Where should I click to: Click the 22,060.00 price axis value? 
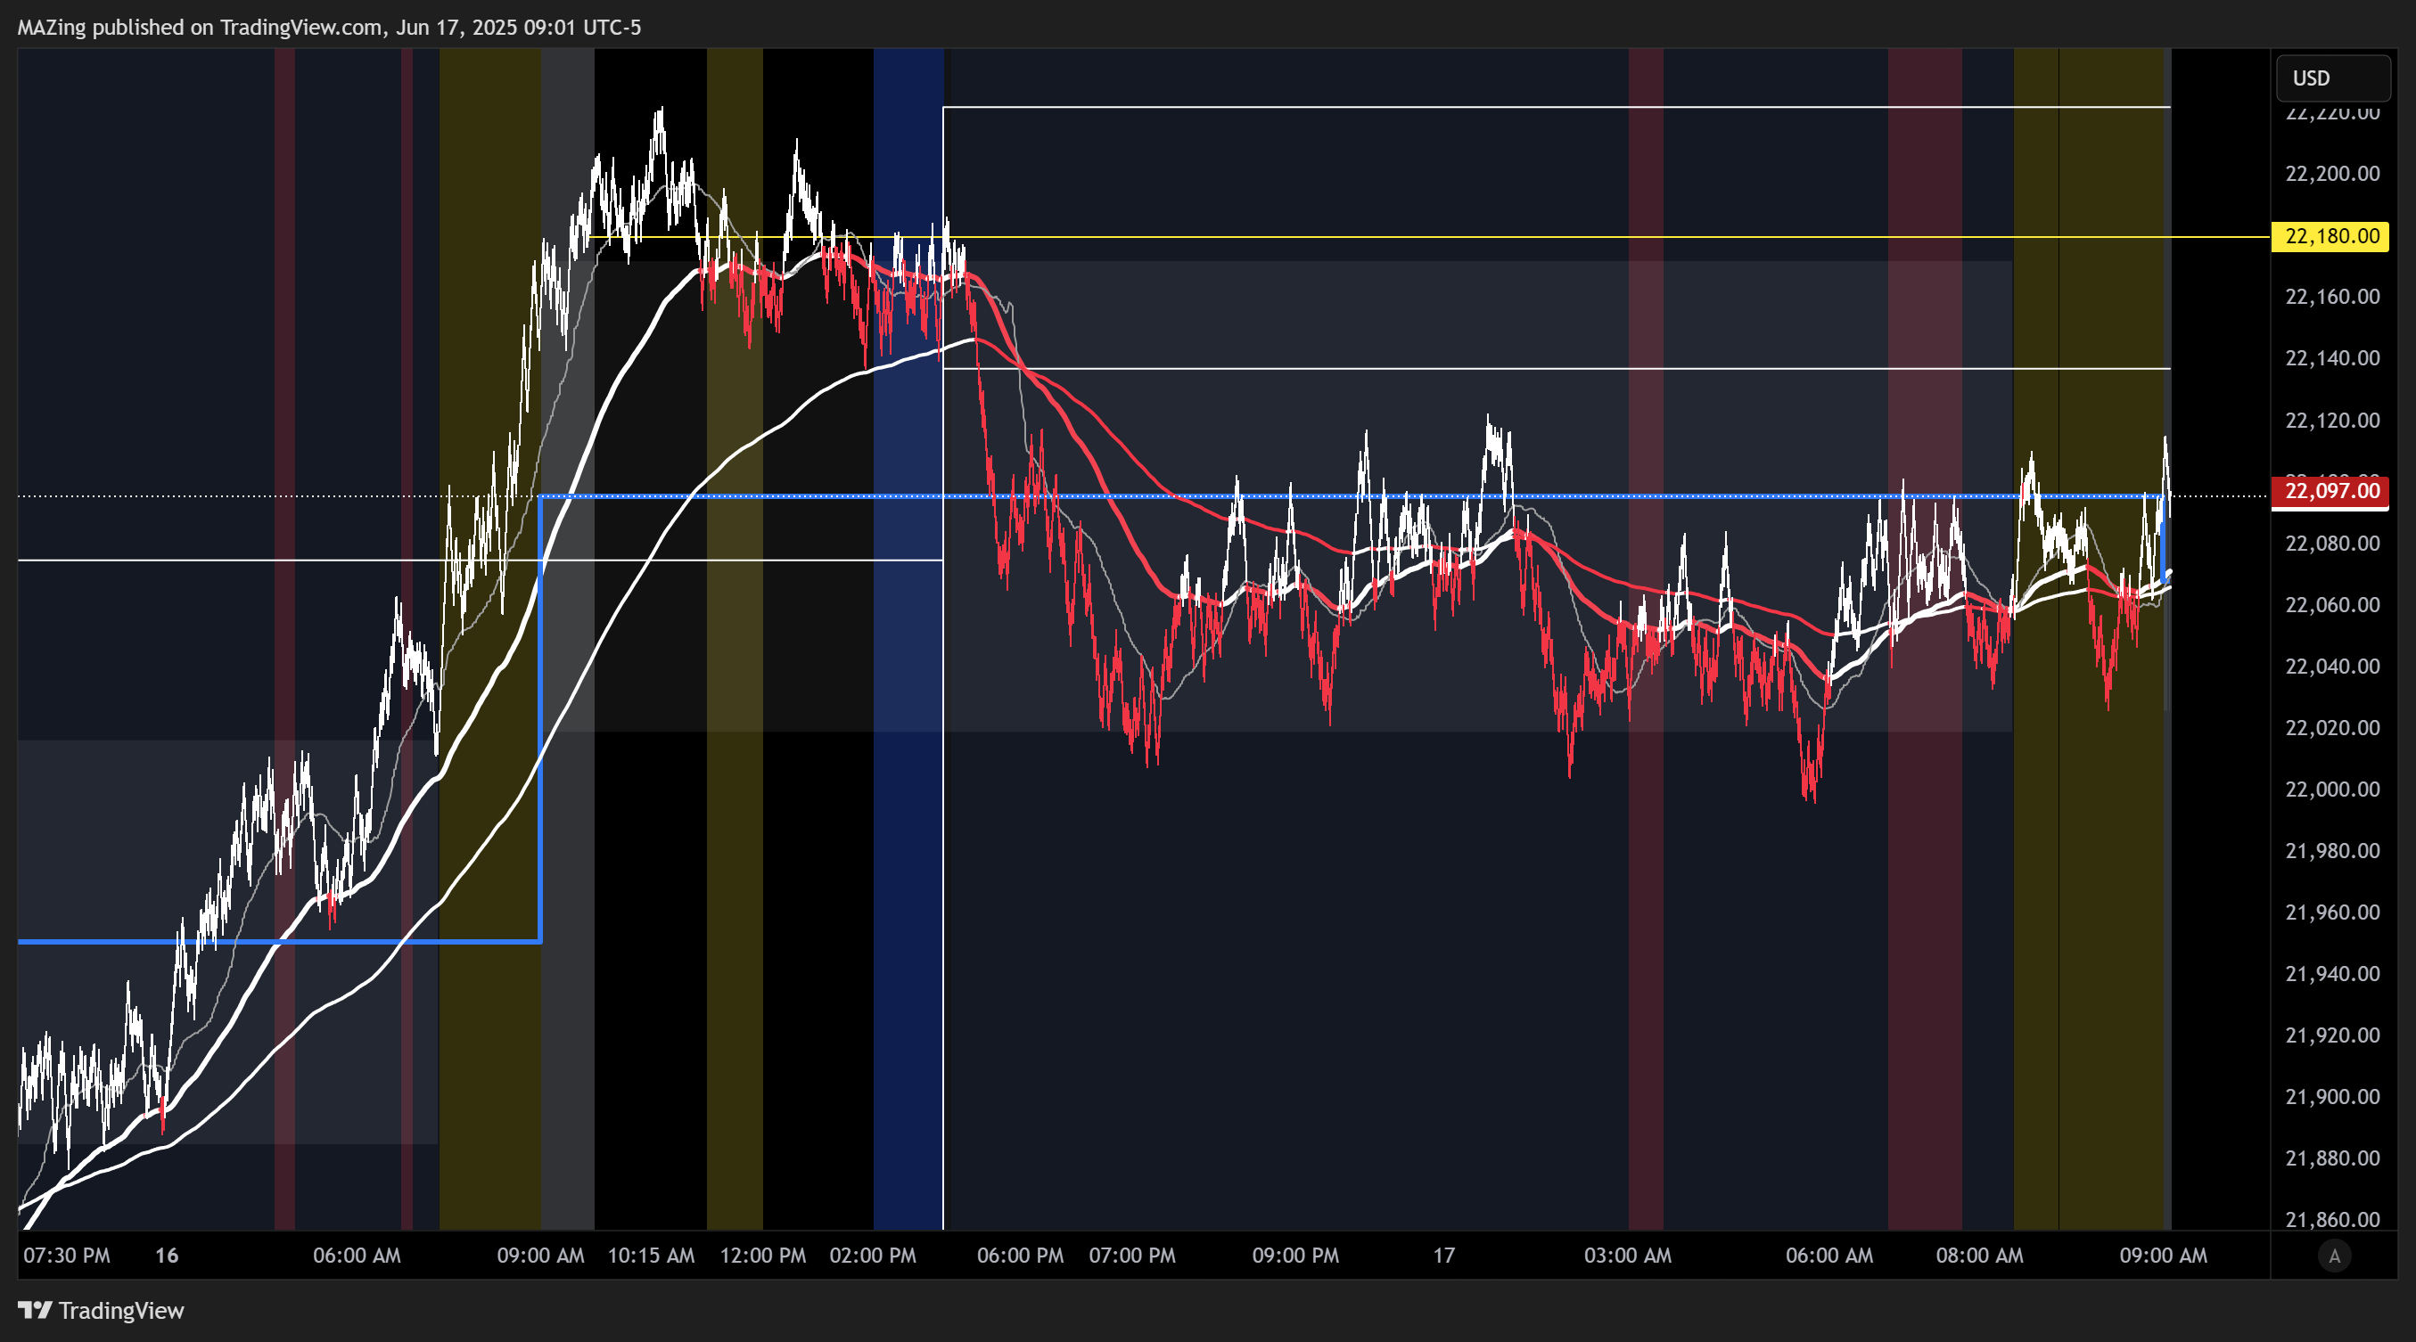click(2332, 604)
